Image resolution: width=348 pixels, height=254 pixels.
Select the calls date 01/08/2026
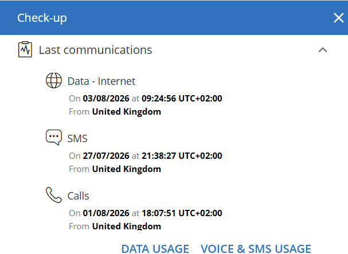coord(106,213)
